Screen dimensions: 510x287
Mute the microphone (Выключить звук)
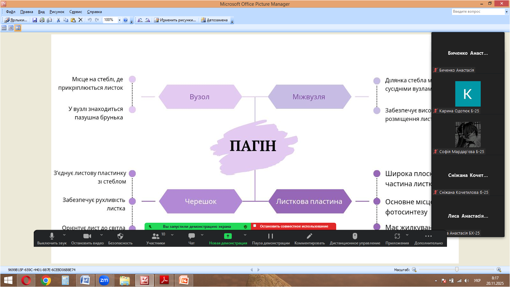[x=52, y=239]
